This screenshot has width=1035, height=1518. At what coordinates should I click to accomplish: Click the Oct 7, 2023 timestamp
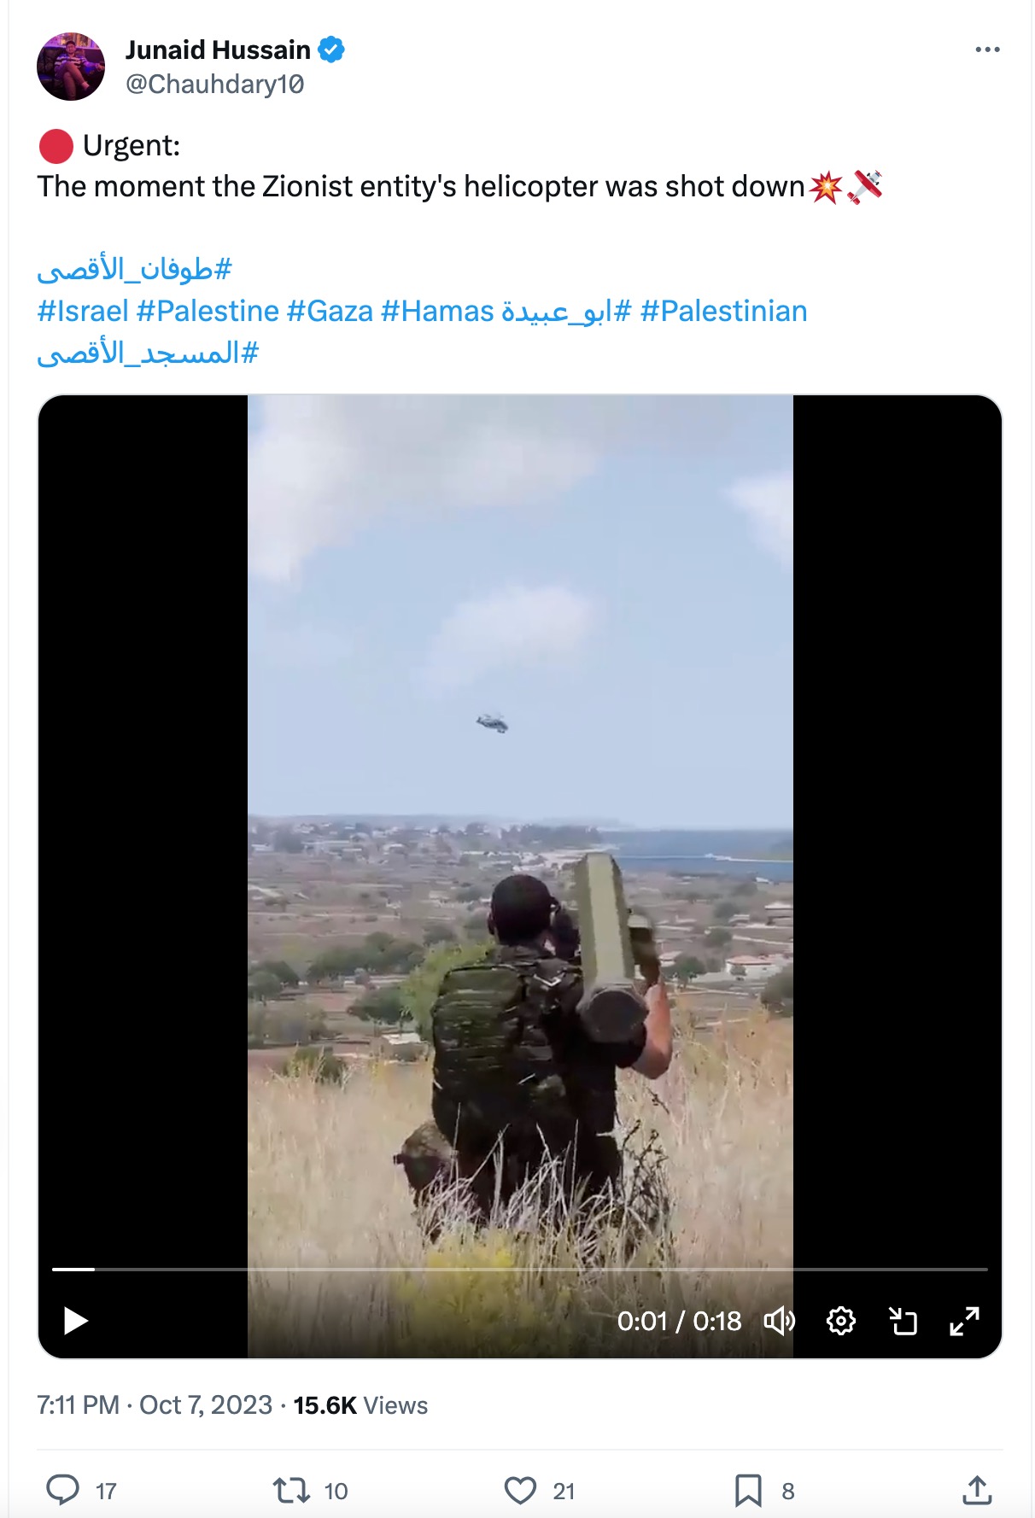click(206, 1404)
